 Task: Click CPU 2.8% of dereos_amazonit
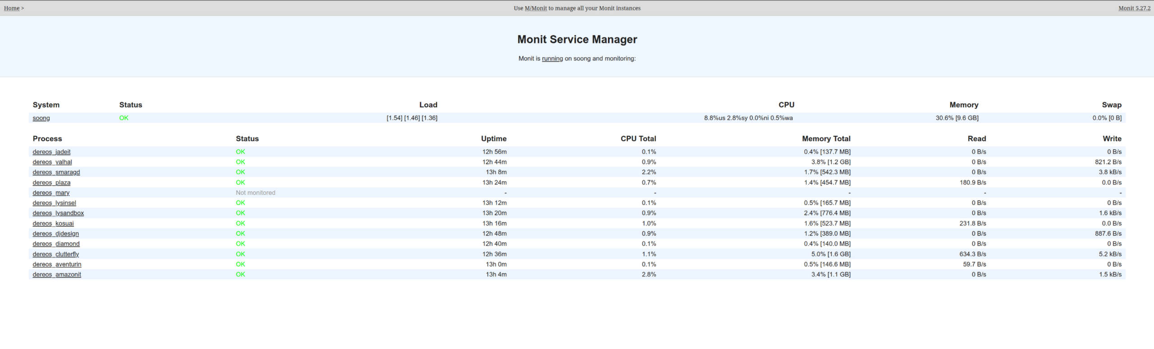tap(649, 274)
